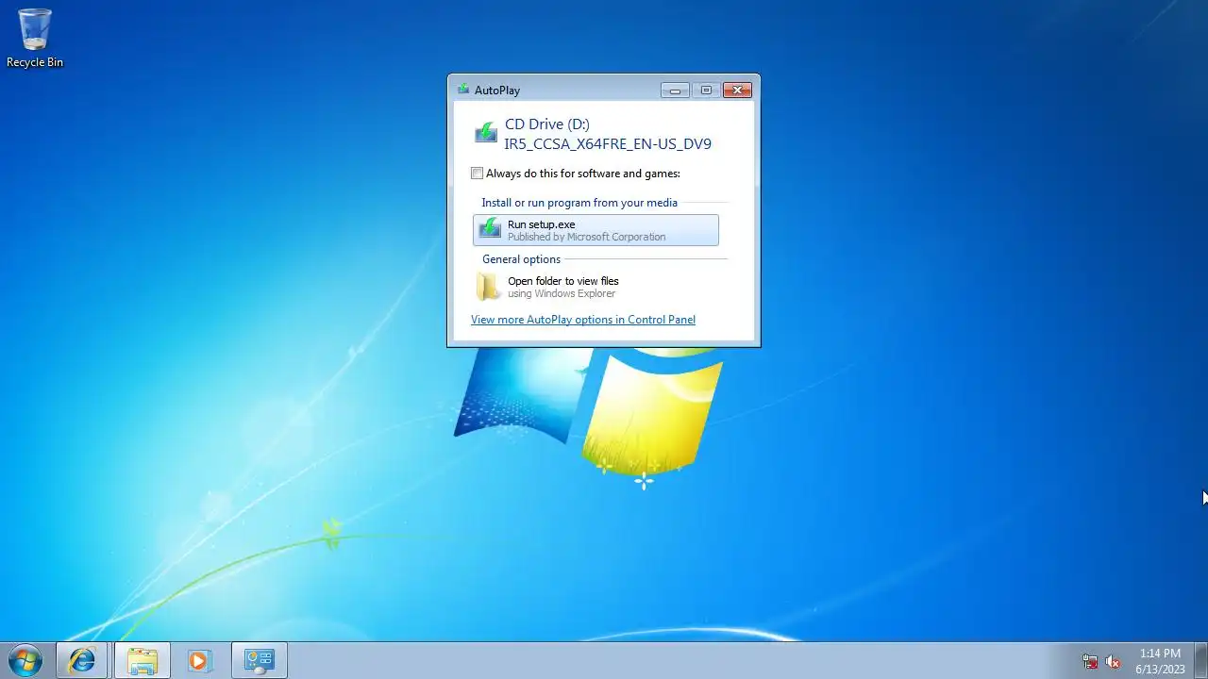
Task: Click the setup.exe installer icon
Action: (x=490, y=228)
